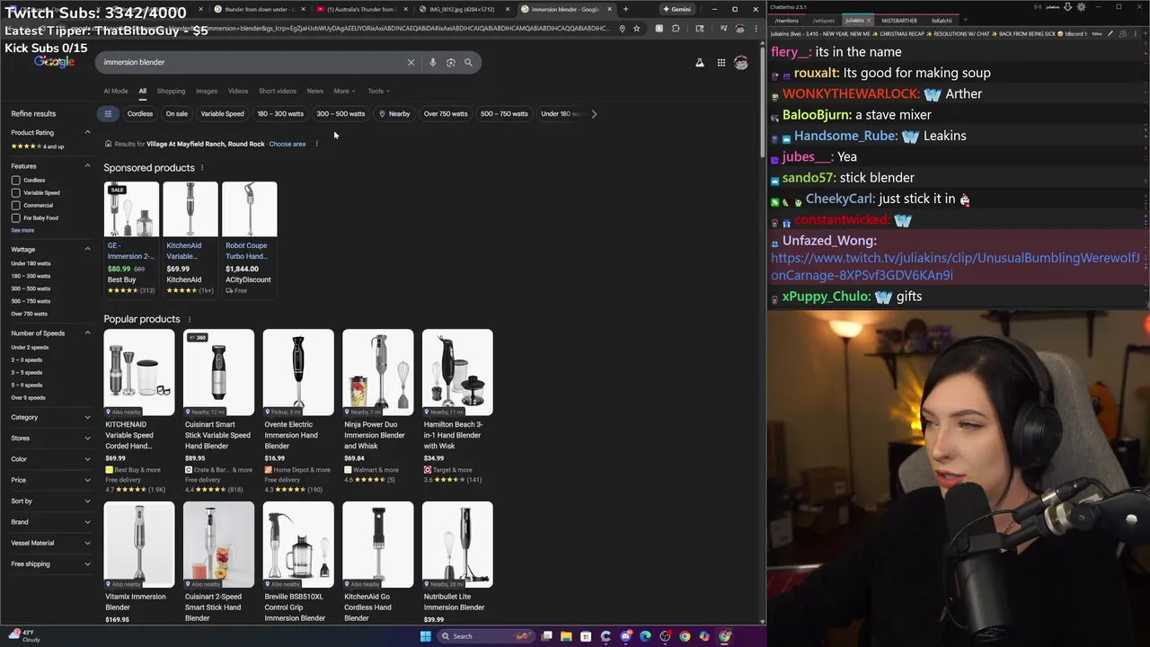Open OBS Studio from the taskbar
Viewport: 1150px width, 647px height.
tap(665, 636)
